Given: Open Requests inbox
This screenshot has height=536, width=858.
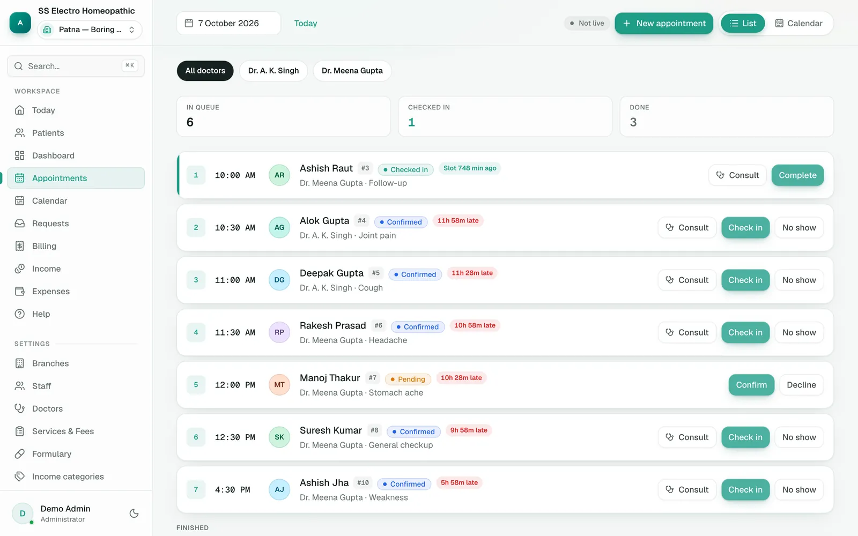Looking at the screenshot, I should (76, 224).
